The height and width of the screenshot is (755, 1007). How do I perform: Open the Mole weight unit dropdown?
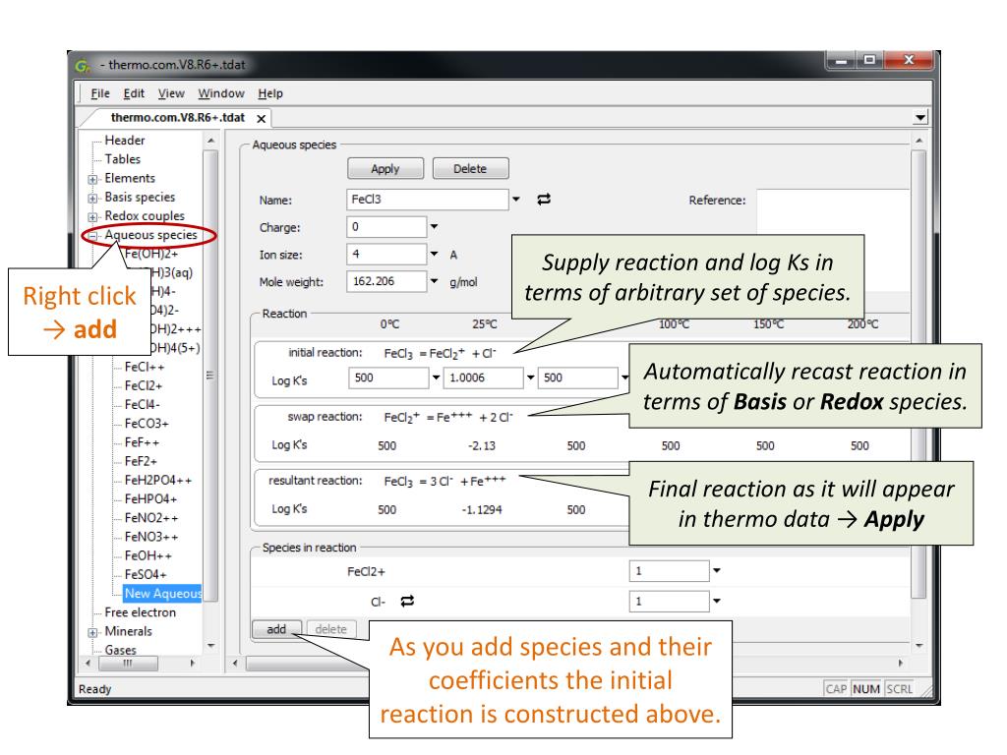pos(434,281)
